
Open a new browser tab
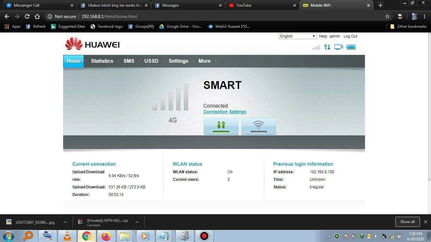380,5
